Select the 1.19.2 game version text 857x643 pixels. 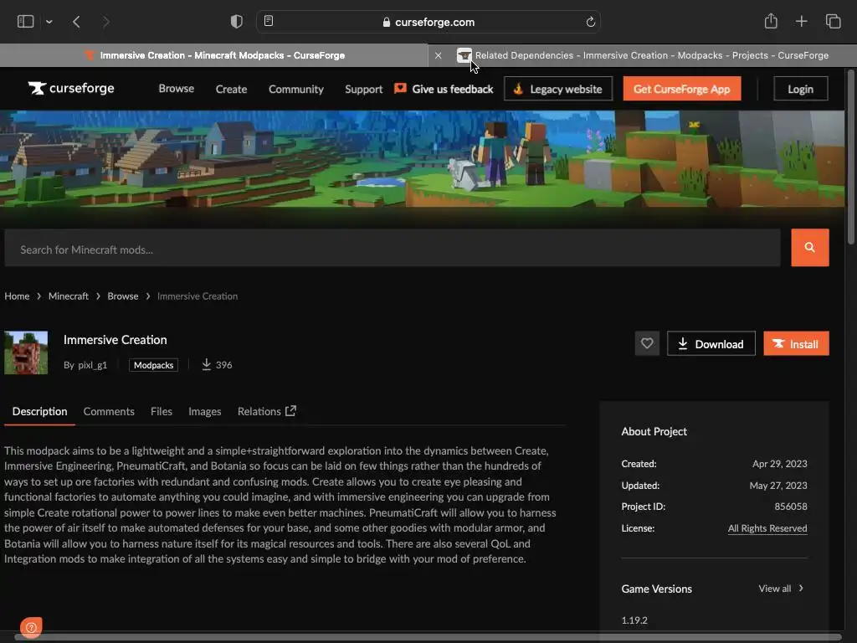click(x=634, y=620)
